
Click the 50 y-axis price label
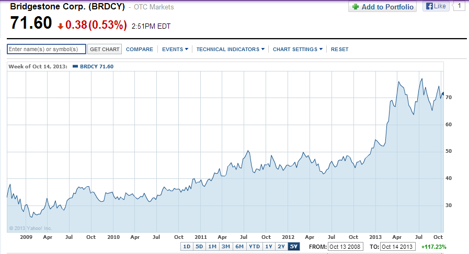[x=449, y=151]
